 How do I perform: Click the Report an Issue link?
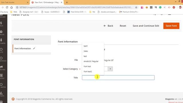coord(176,102)
